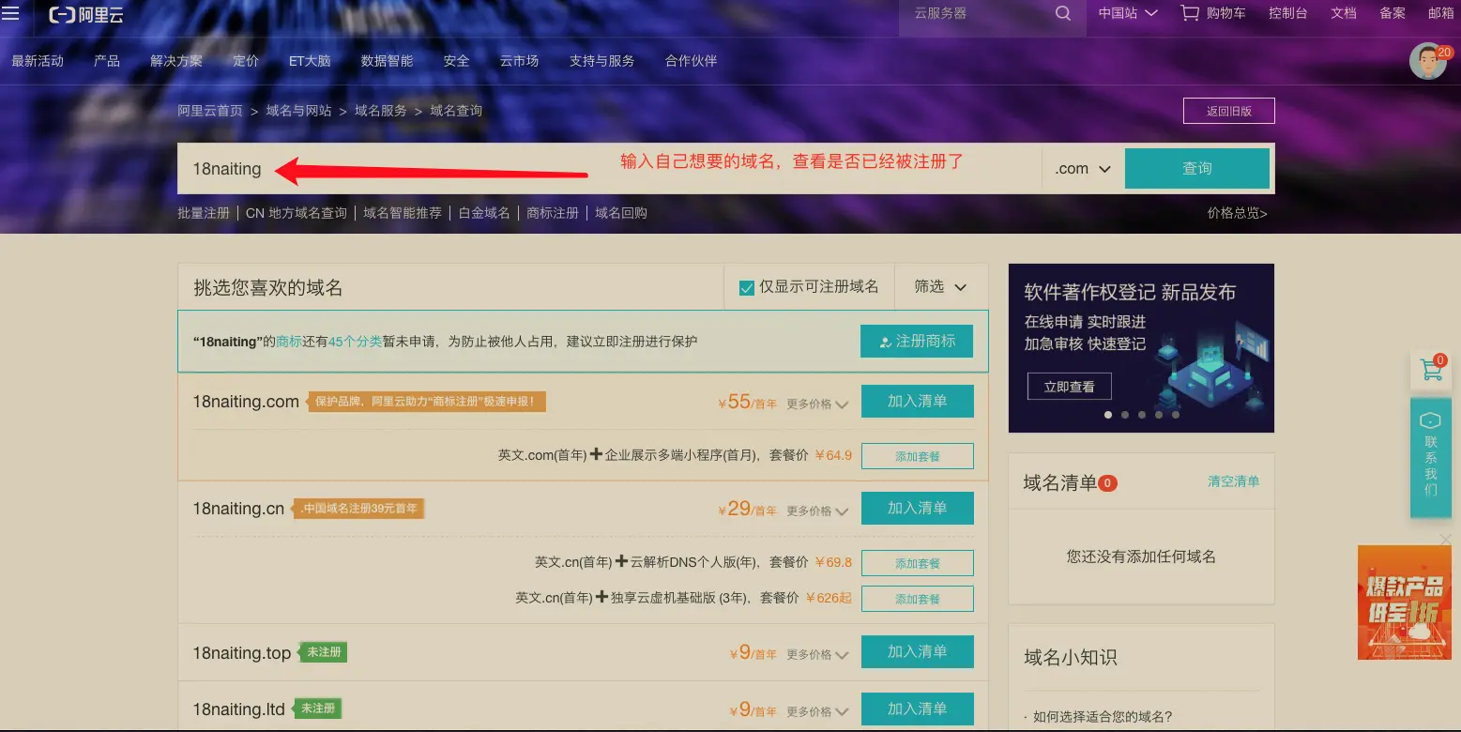
Task: Close the floating 爆款产品 promo ad
Action: 1445,539
